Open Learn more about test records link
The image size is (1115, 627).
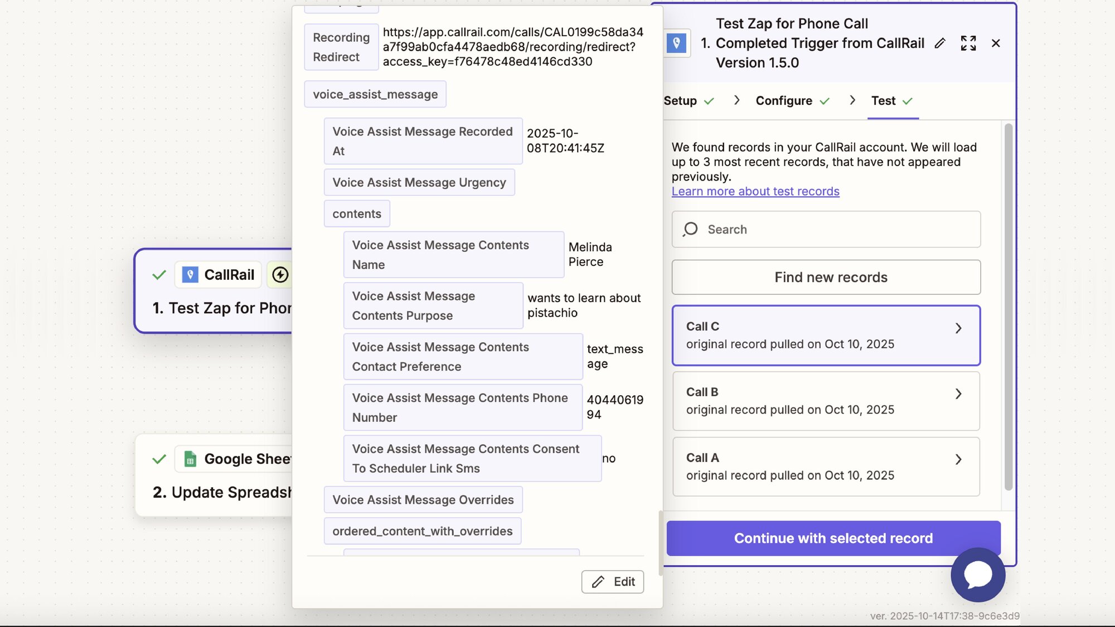[x=755, y=191]
